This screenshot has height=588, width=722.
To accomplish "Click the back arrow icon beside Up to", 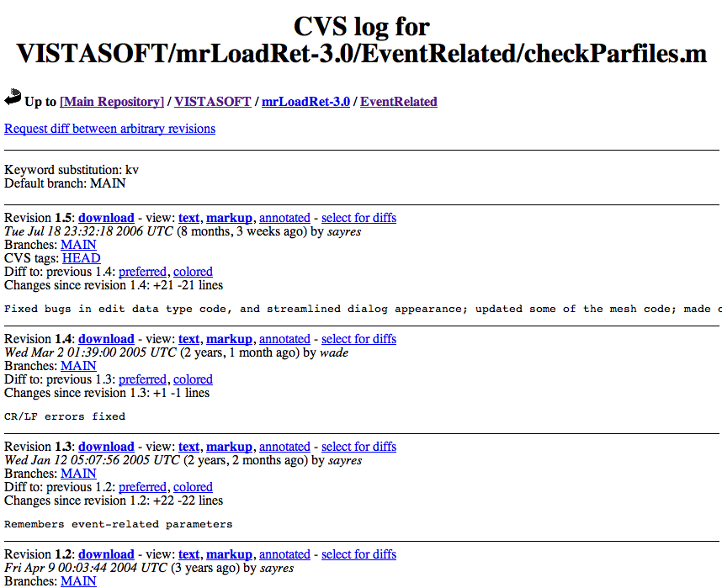I will pos(13,98).
